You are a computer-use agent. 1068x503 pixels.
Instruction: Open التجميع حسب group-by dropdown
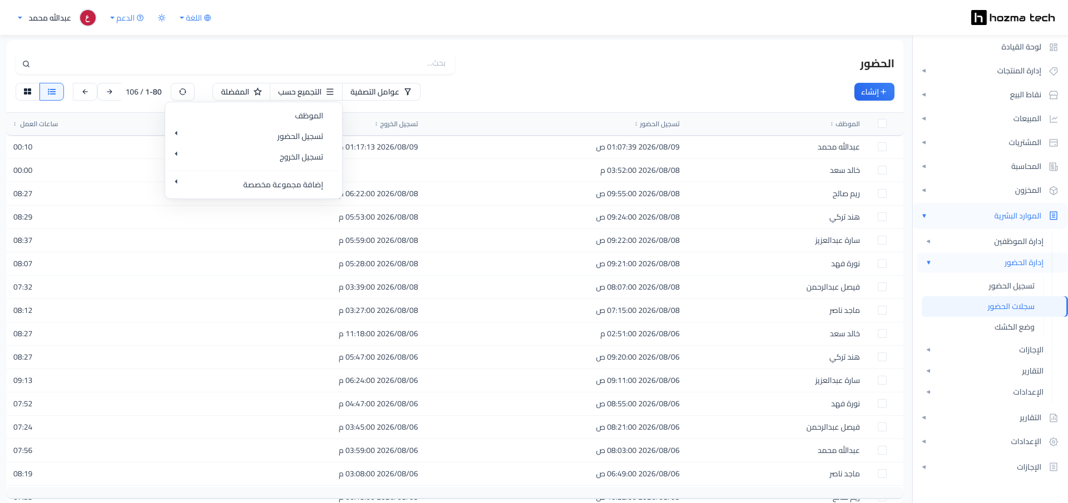tap(306, 92)
